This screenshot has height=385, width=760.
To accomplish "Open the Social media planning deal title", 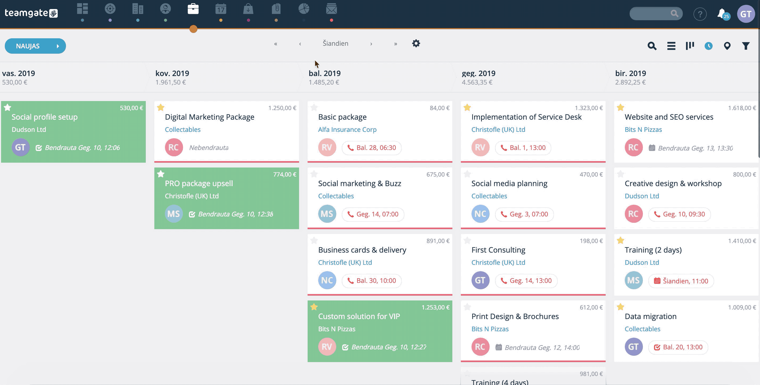I will (509, 183).
